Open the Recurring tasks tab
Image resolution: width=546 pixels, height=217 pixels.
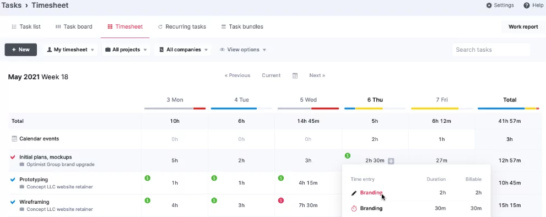(x=182, y=26)
